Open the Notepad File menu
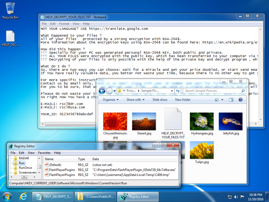Viewport: 269px width, 202px height. pyautogui.click(x=44, y=24)
